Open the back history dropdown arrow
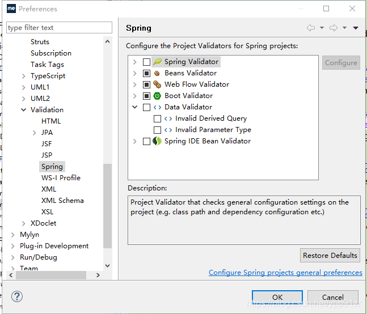 pos(322,28)
